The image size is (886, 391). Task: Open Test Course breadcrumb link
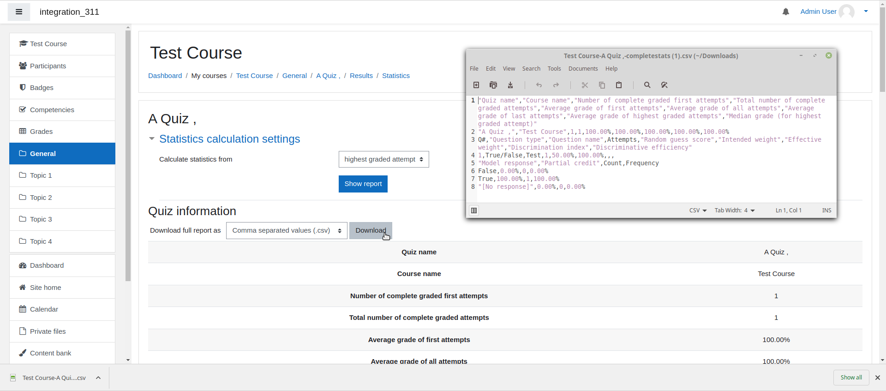[x=254, y=76]
